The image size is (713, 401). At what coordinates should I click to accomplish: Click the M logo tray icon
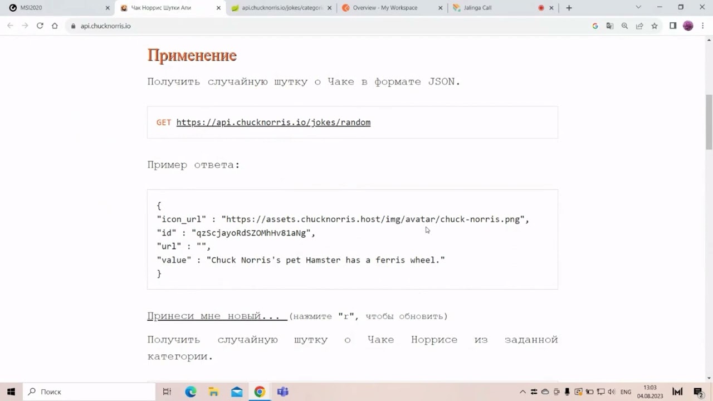click(x=677, y=392)
